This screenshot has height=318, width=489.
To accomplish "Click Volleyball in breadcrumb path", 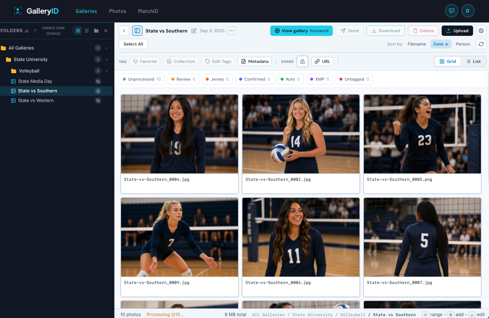I will (x=353, y=315).
